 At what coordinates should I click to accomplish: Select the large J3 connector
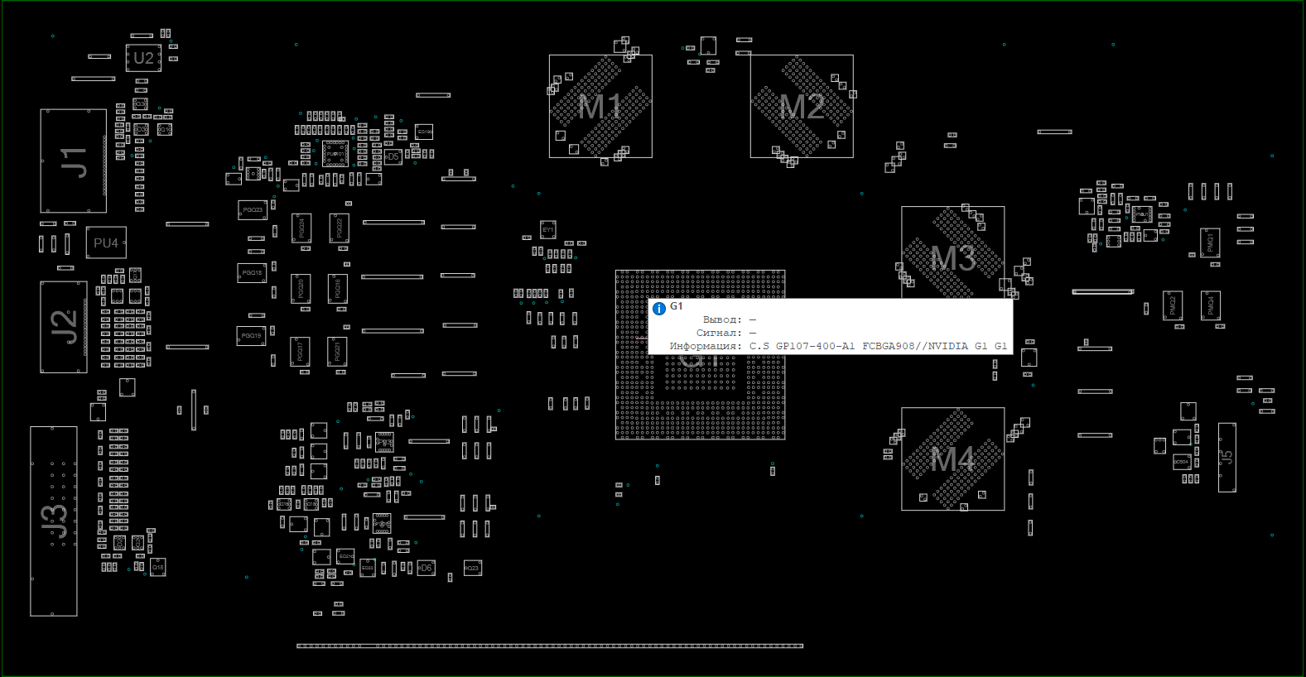point(54,521)
